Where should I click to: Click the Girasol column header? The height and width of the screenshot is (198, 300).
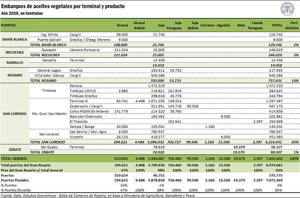coord(122,26)
